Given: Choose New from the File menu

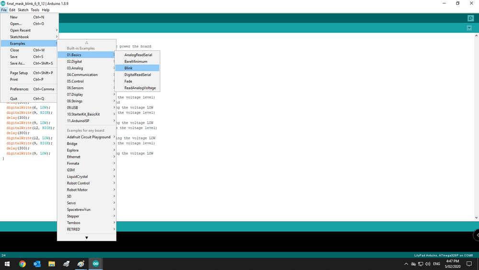Looking at the screenshot, I should coord(29,17).
